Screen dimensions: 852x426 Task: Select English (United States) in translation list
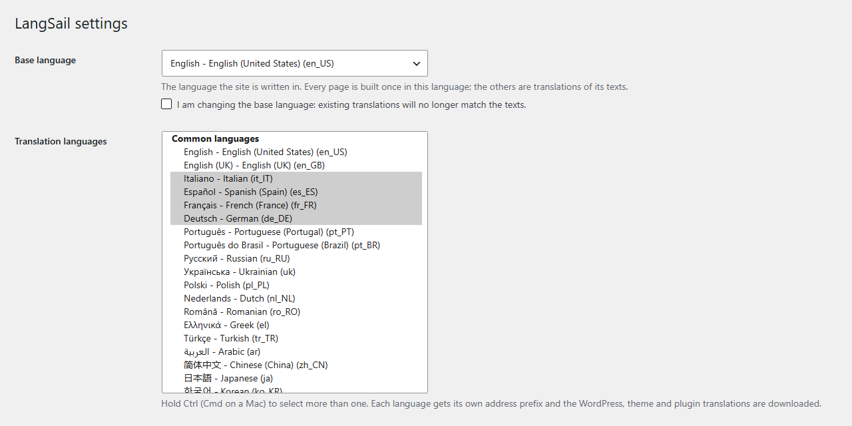click(296, 152)
